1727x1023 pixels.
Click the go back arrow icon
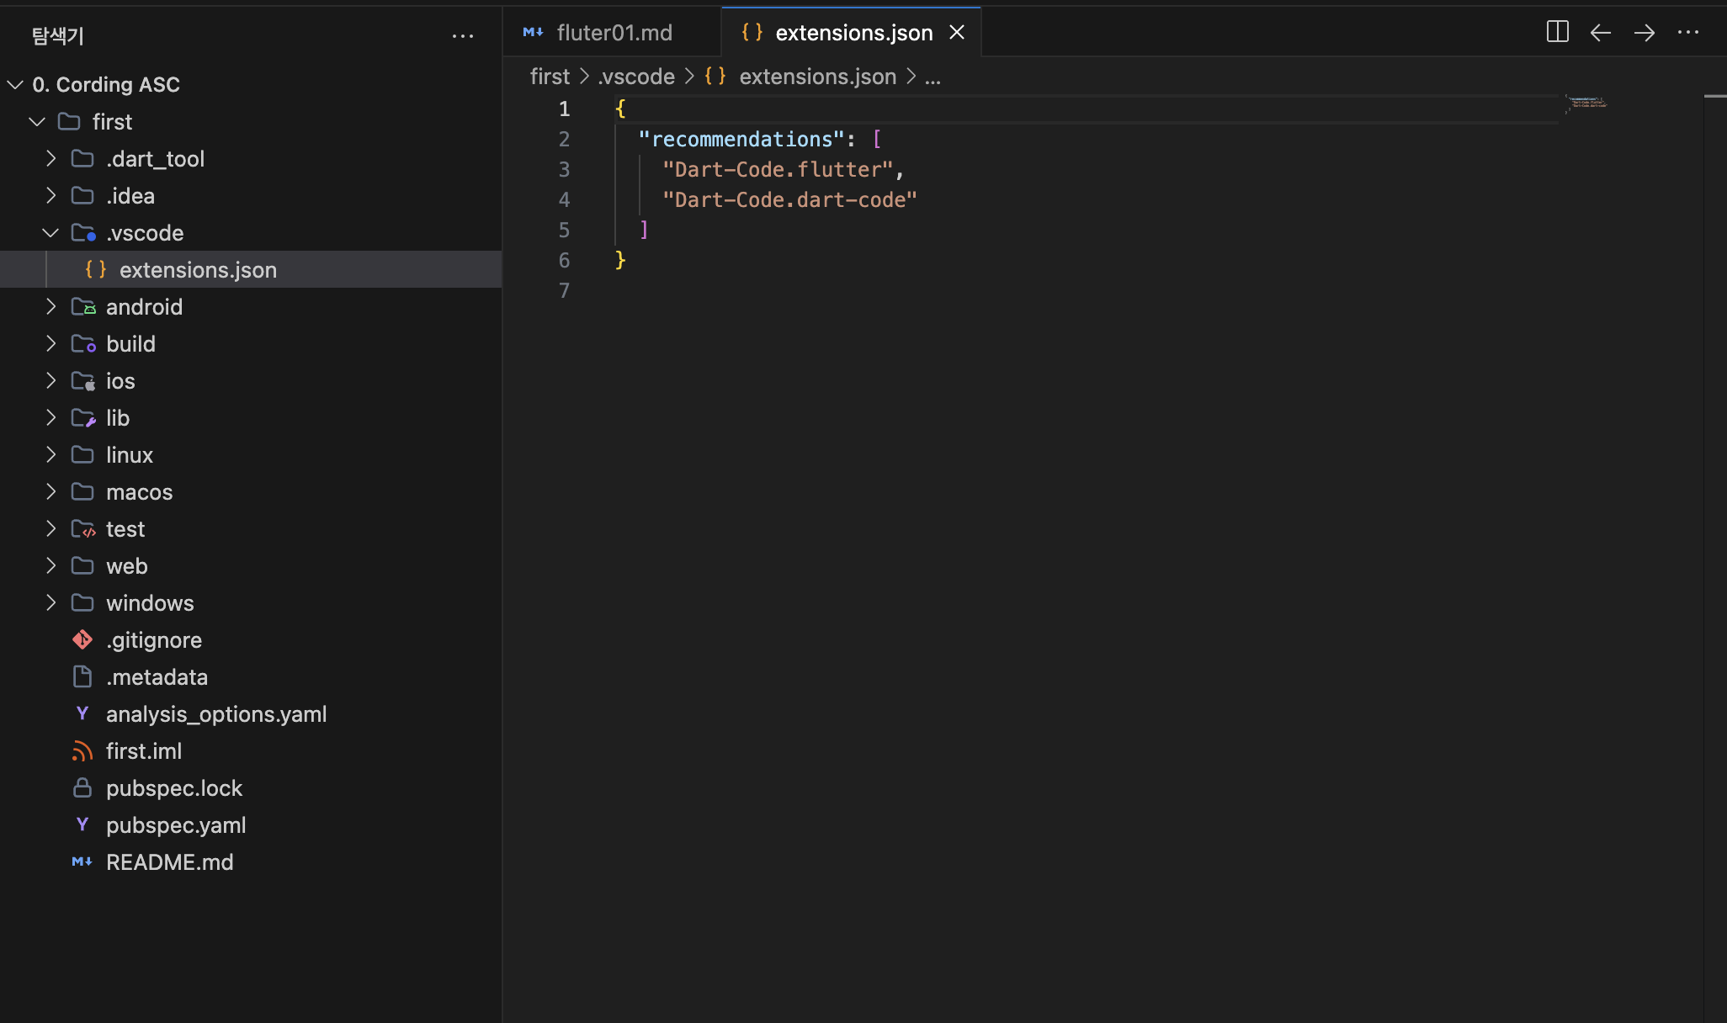pos(1600,33)
